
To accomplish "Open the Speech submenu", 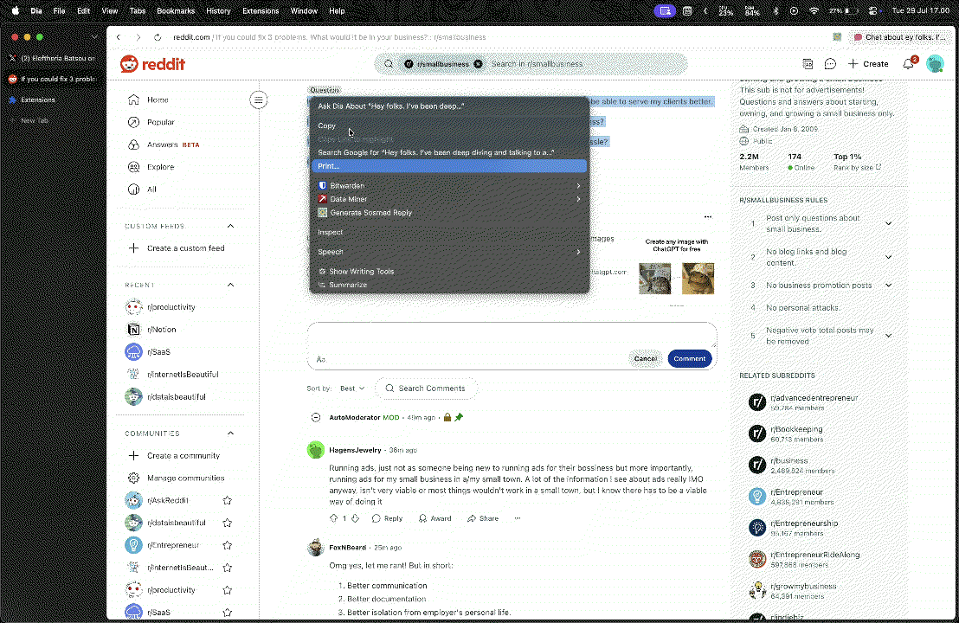I will [x=449, y=252].
